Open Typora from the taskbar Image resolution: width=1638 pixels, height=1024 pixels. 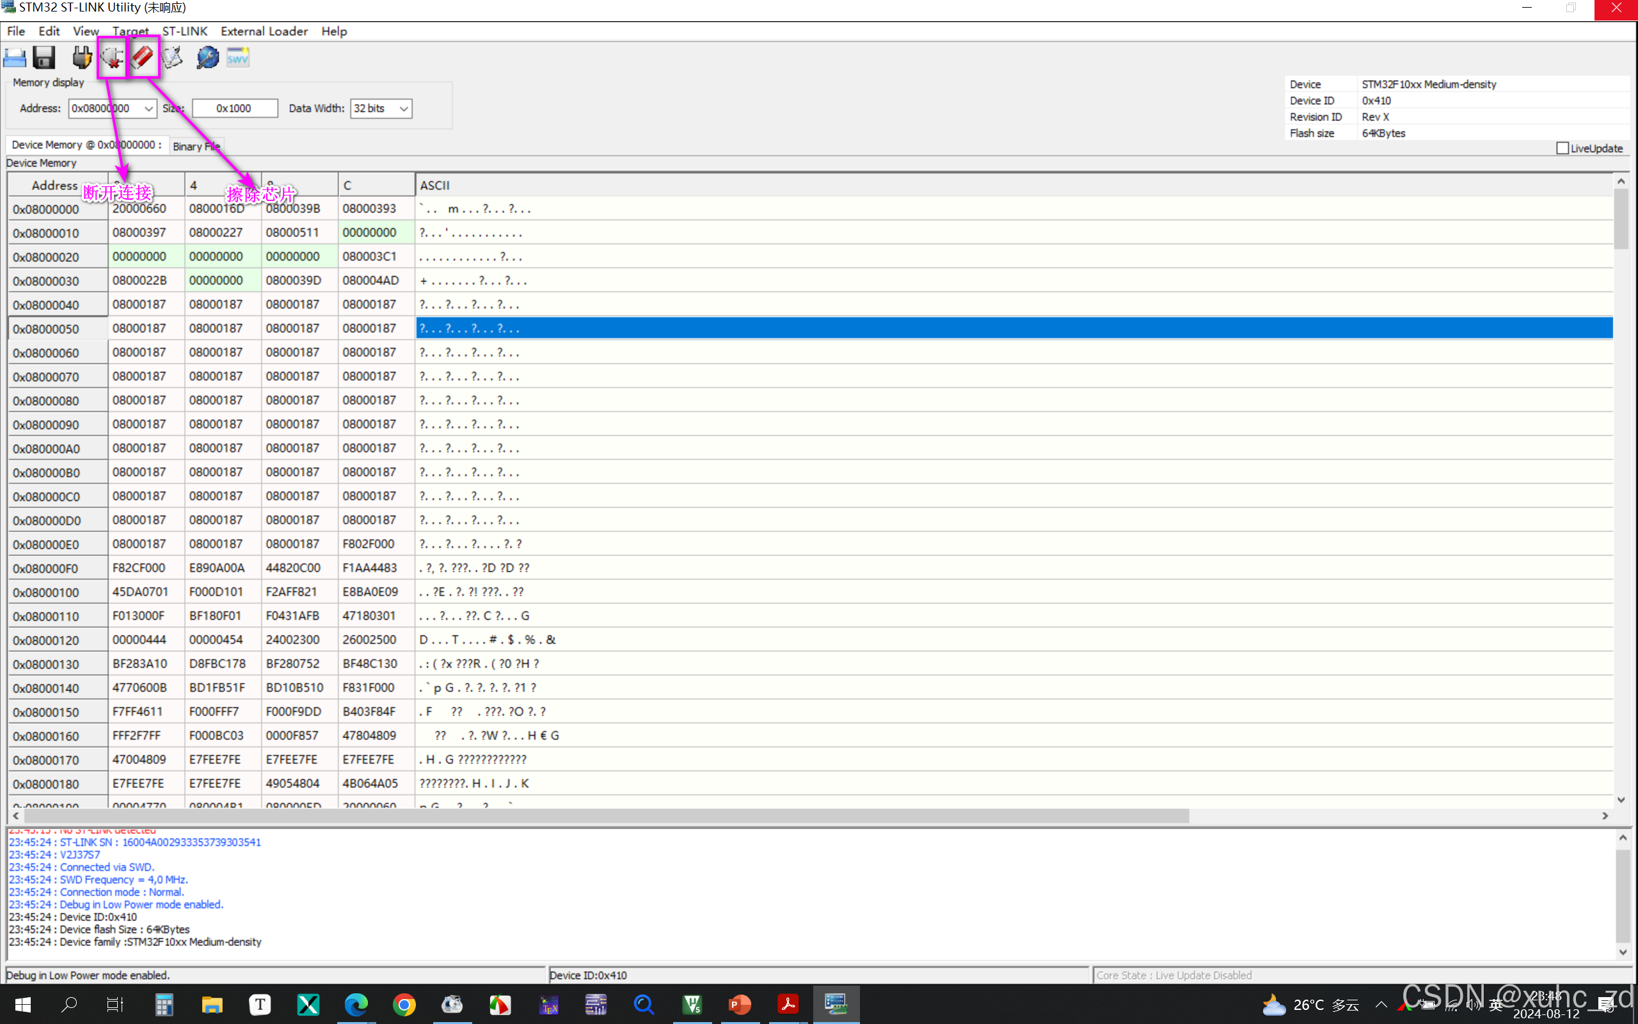(x=260, y=1004)
